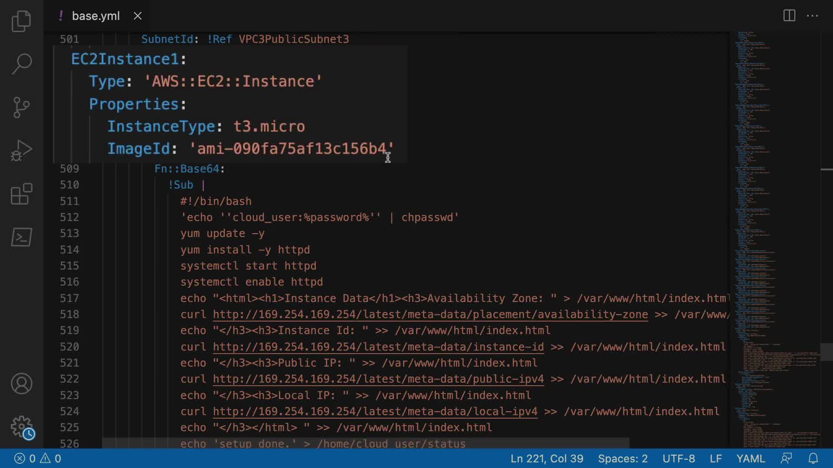Open the Search panel
This screenshot has height=468, width=833.
[21, 64]
